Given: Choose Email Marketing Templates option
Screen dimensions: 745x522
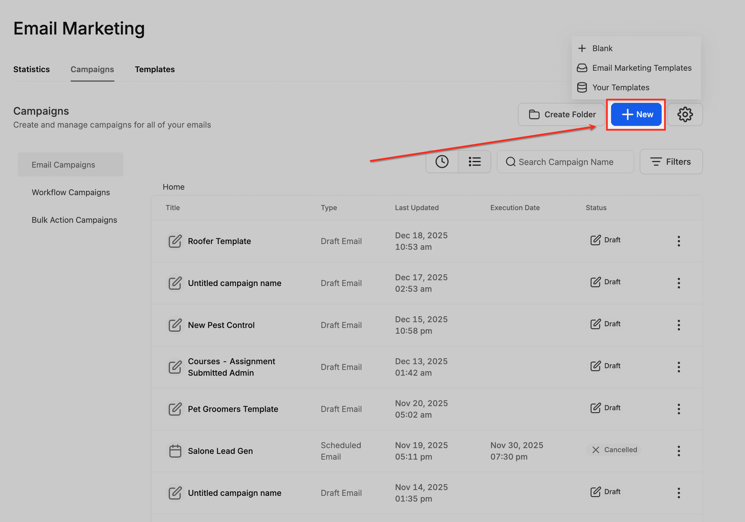Looking at the screenshot, I should click(x=641, y=68).
